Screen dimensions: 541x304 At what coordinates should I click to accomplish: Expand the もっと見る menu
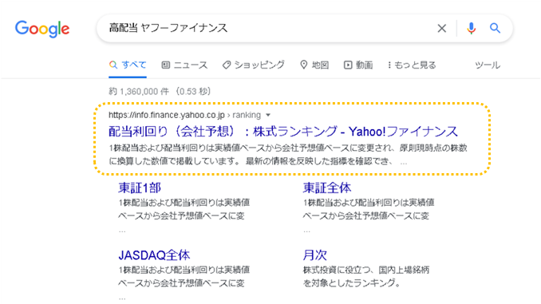pyautogui.click(x=412, y=65)
